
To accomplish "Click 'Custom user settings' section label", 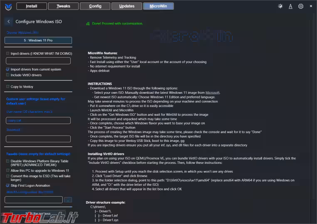I will pos(36,101).
